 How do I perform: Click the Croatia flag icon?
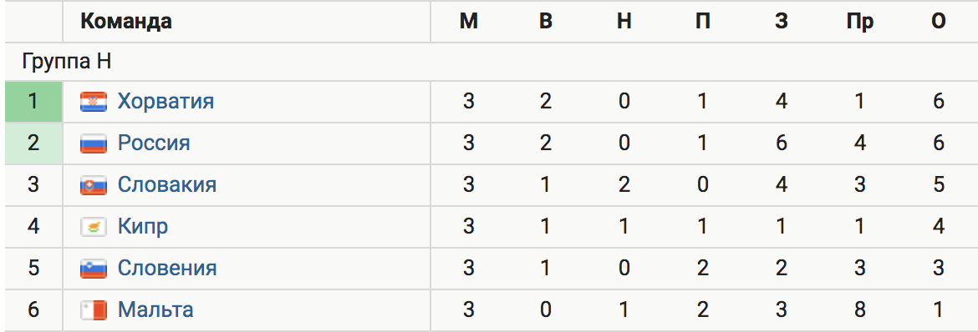click(x=94, y=102)
